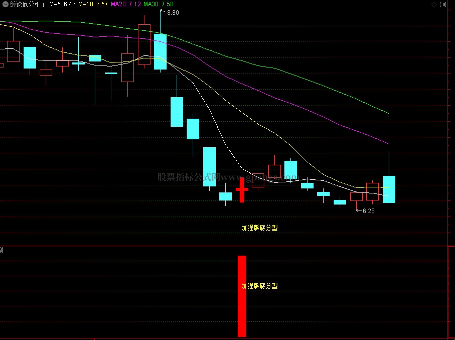The image size is (455, 340).
Task: Click the red cross signal candlestick
Action: pyautogui.click(x=242, y=190)
